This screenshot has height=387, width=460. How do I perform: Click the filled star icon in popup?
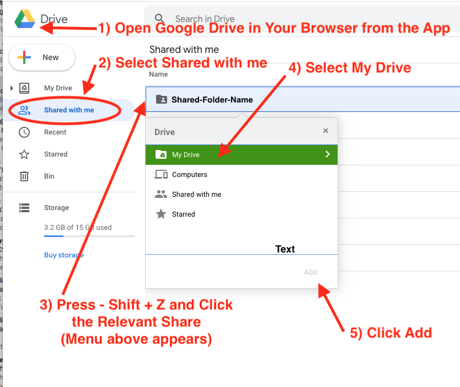click(x=161, y=214)
